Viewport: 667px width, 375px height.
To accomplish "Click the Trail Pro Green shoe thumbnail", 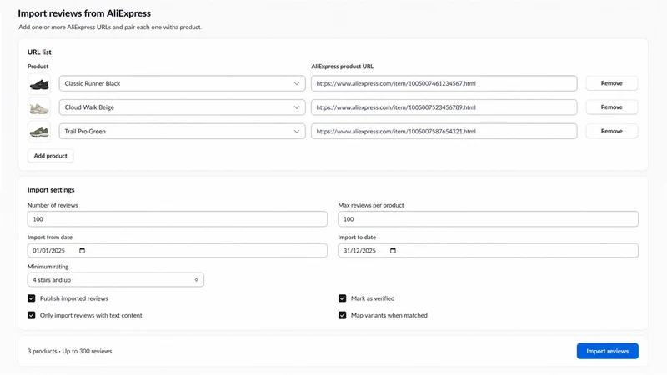I will pos(39,132).
